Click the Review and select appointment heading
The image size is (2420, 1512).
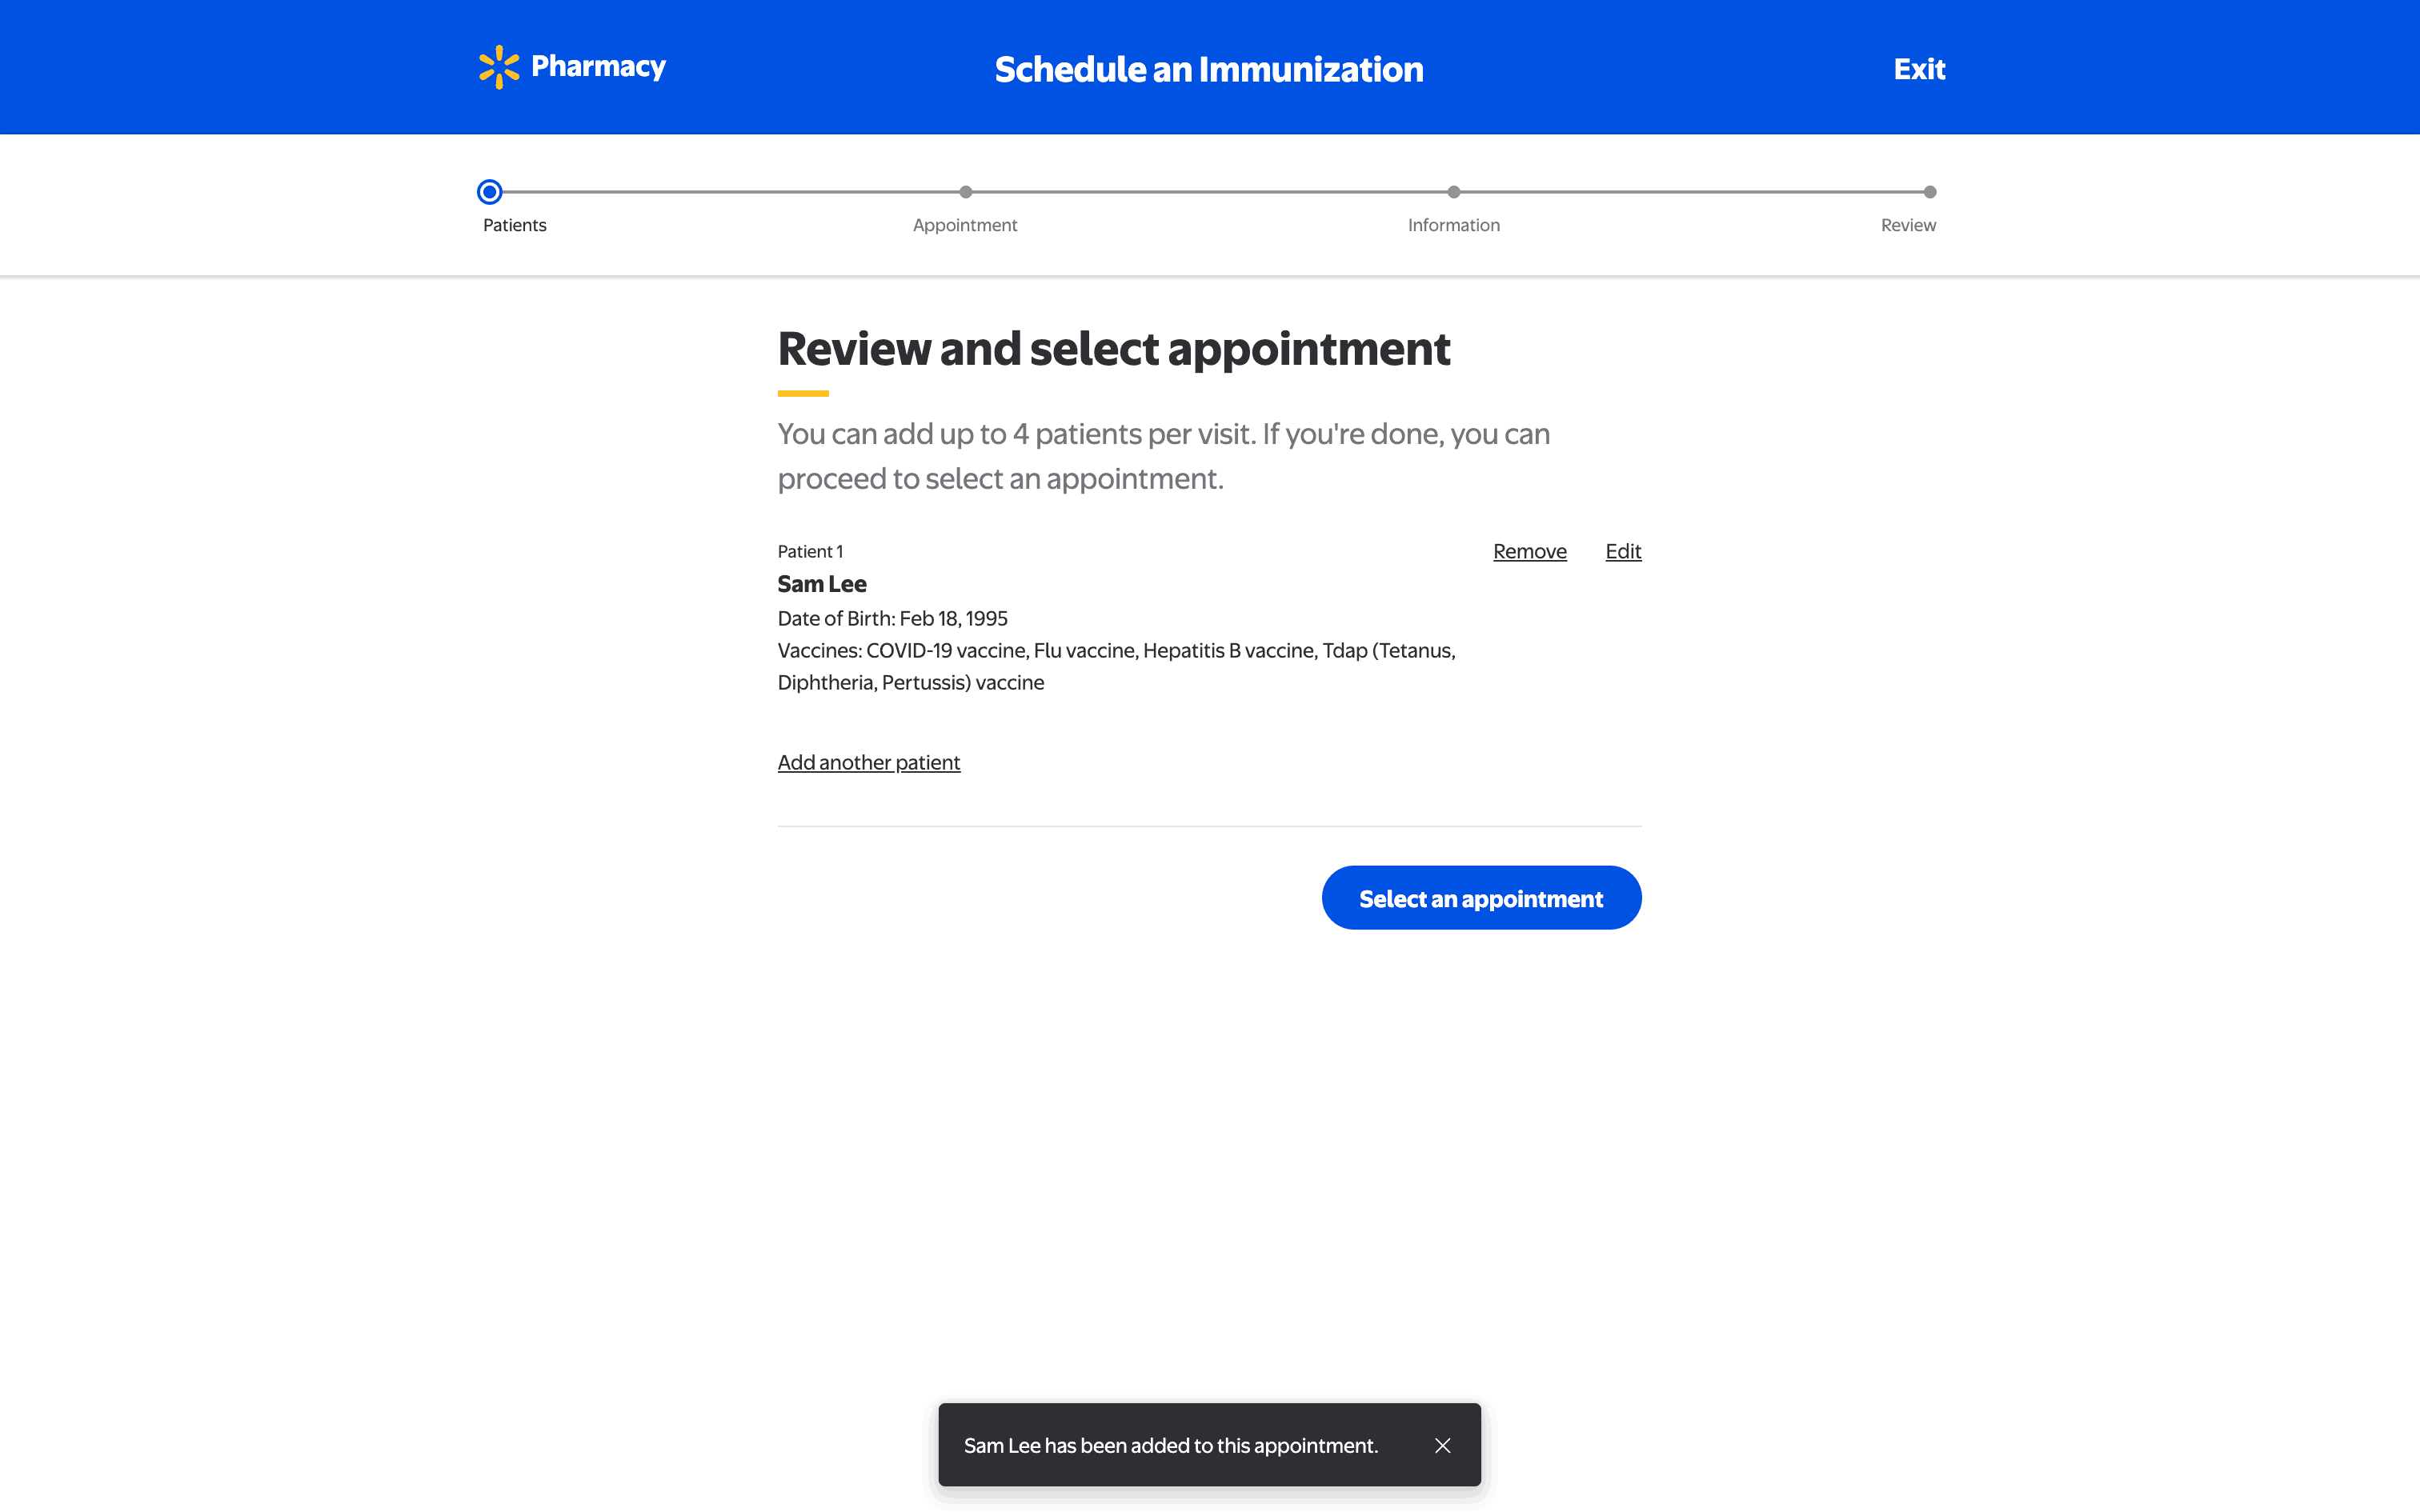click(1113, 349)
